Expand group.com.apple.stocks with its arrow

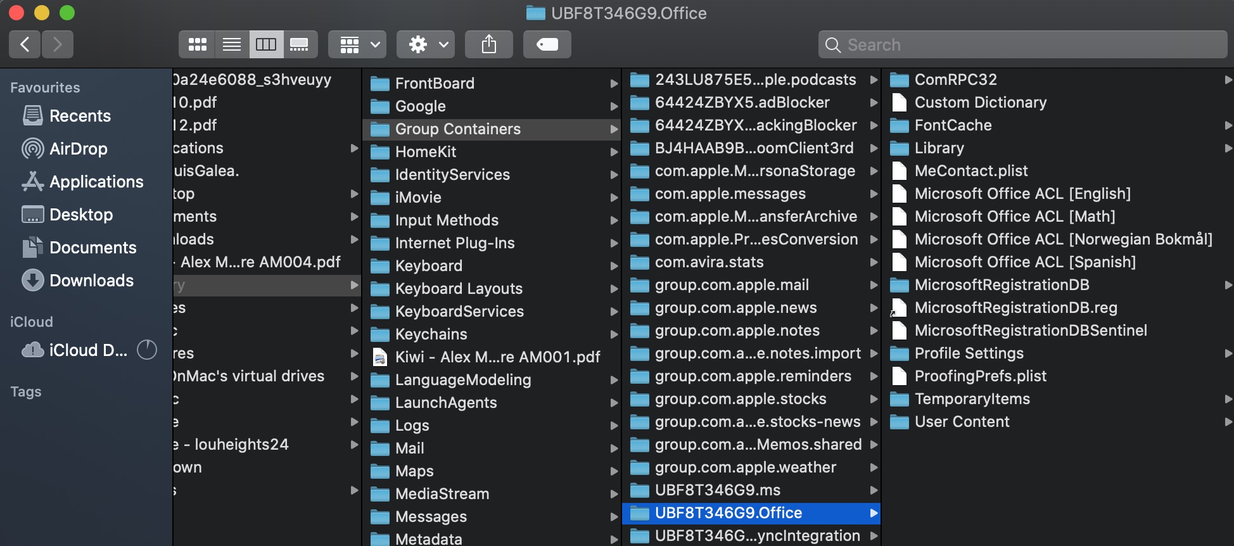pos(874,399)
